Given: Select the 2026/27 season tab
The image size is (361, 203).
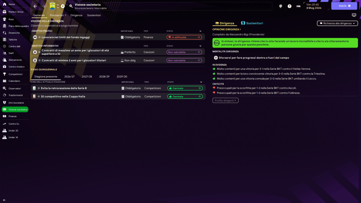Looking at the screenshot, I should coord(69,76).
